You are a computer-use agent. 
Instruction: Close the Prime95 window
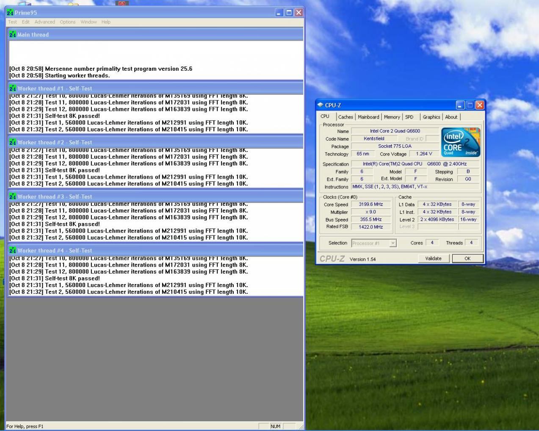point(299,13)
